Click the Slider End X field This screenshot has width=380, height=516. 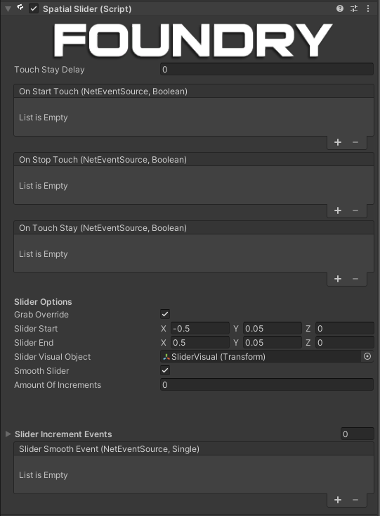(199, 343)
